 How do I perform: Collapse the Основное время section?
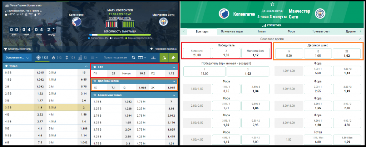pyautogui.click(x=360, y=39)
